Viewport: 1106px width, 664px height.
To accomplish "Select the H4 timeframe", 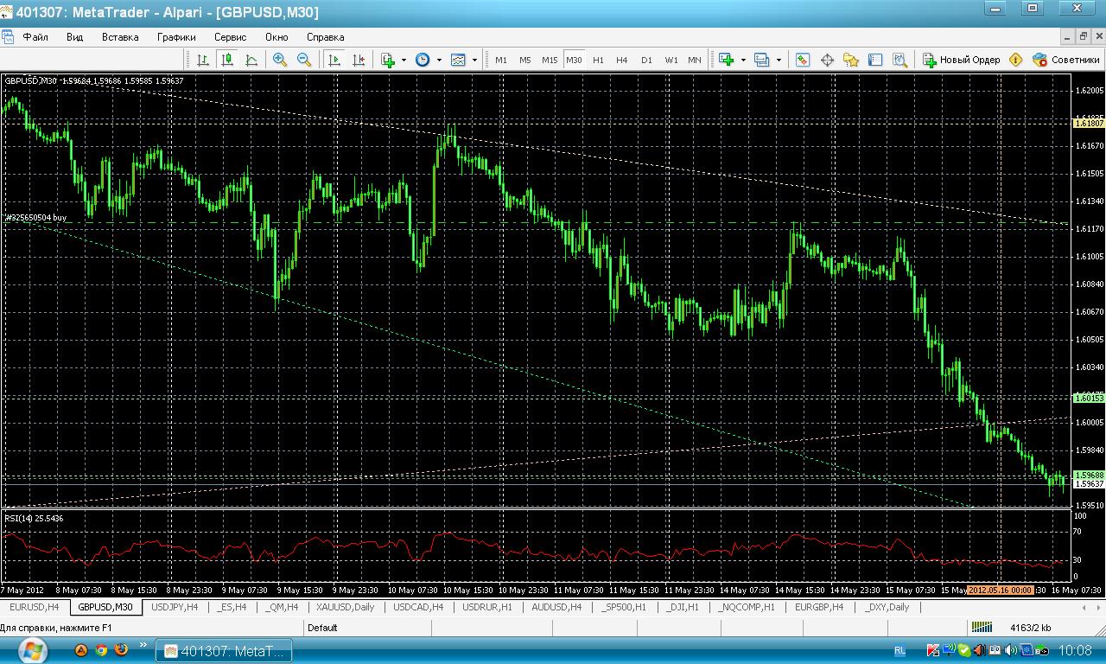I will pos(622,60).
